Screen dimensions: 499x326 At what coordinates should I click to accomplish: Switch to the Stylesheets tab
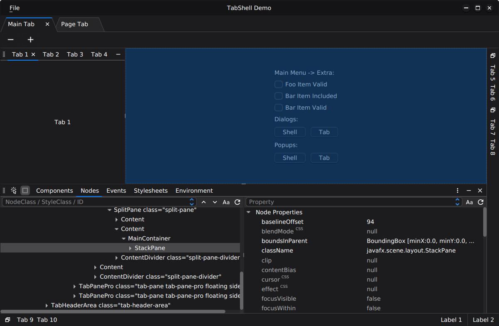pyautogui.click(x=151, y=191)
